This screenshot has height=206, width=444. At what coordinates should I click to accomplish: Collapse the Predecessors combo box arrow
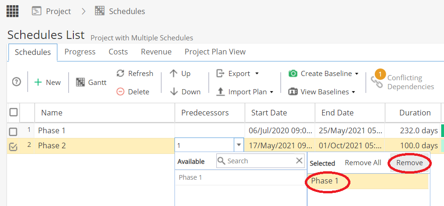(x=239, y=145)
